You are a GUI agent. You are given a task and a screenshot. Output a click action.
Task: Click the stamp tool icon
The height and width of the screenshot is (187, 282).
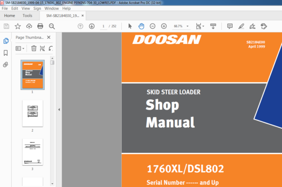point(264,26)
